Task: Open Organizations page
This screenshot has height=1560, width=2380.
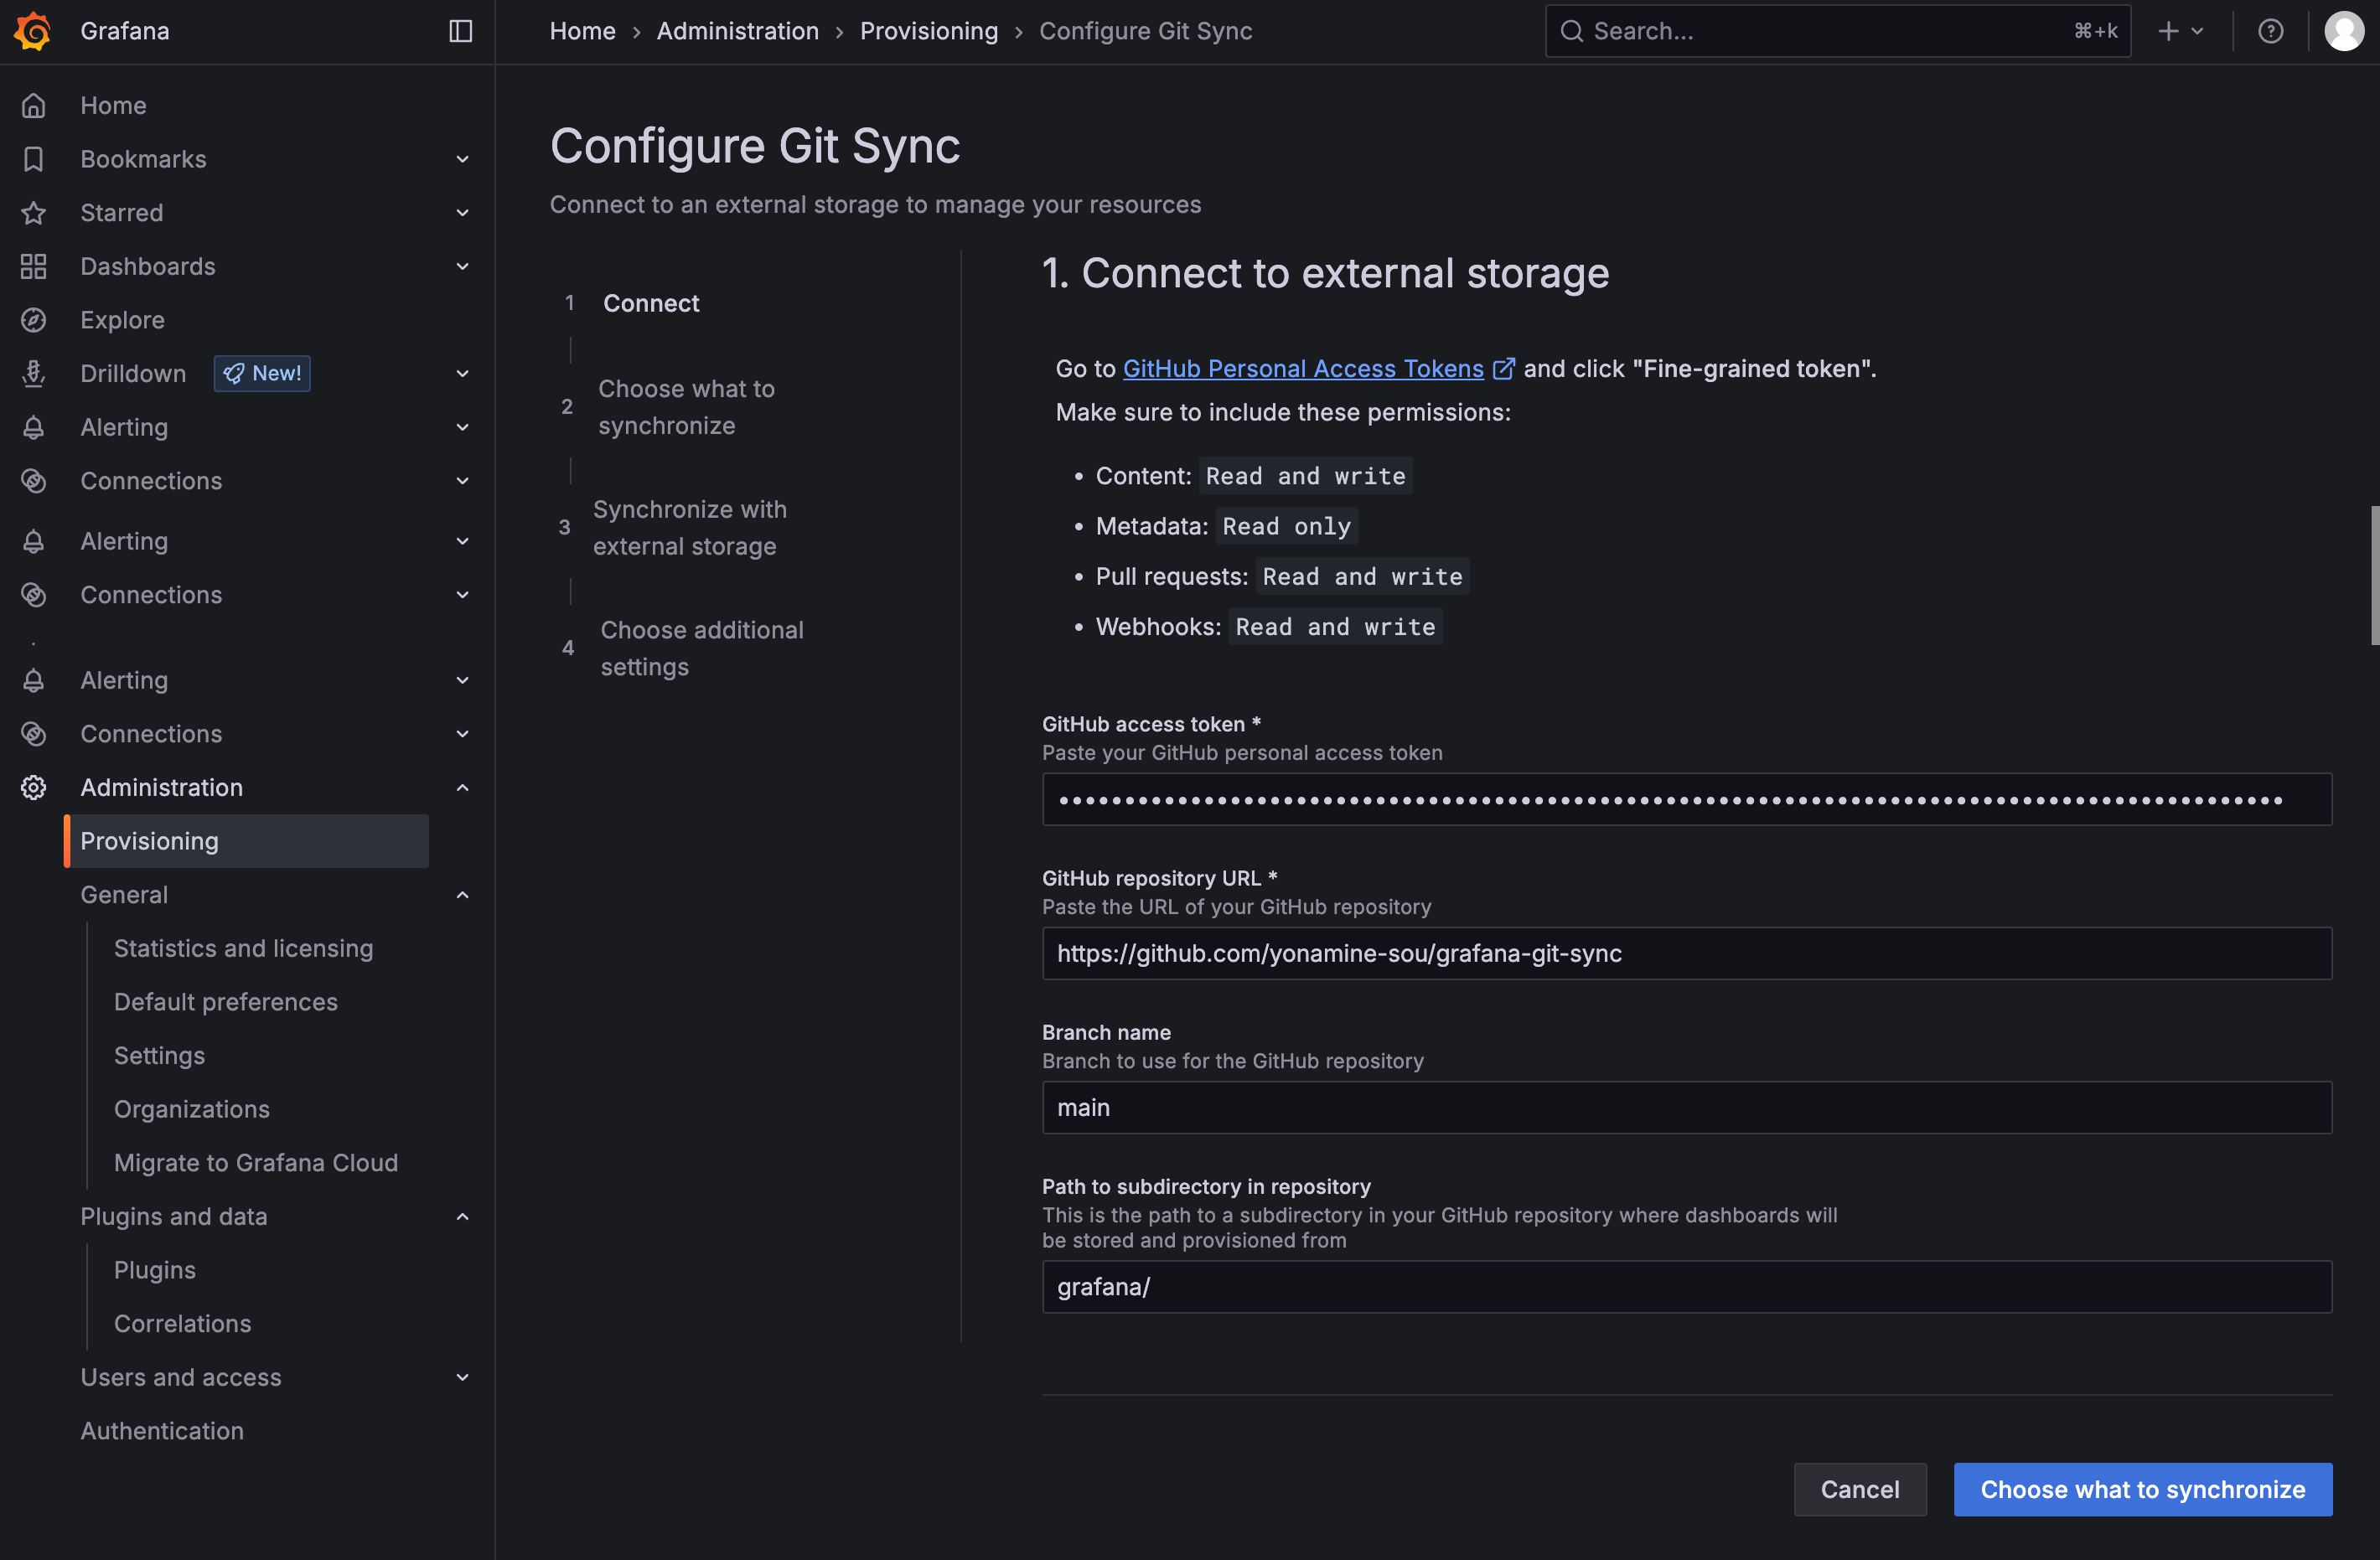Action: coord(192,1109)
